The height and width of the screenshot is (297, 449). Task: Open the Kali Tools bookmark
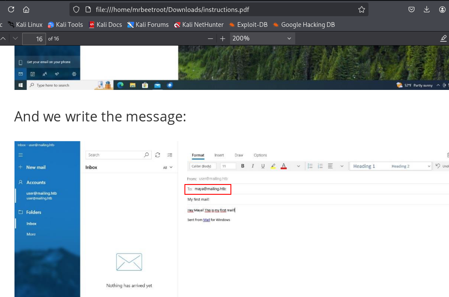pyautogui.click(x=65, y=25)
